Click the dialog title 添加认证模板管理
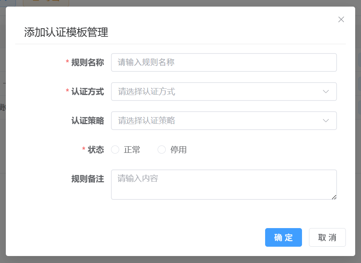This screenshot has width=361, height=263. coord(66,32)
